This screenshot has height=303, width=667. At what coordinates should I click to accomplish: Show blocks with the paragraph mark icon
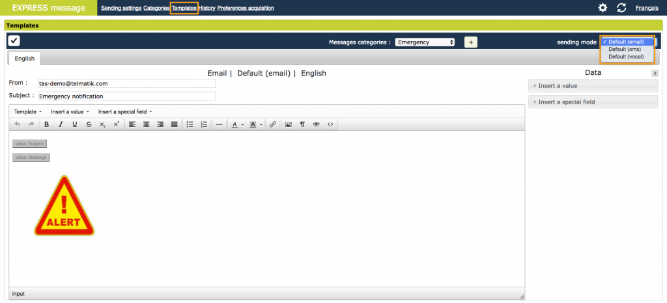pos(302,124)
